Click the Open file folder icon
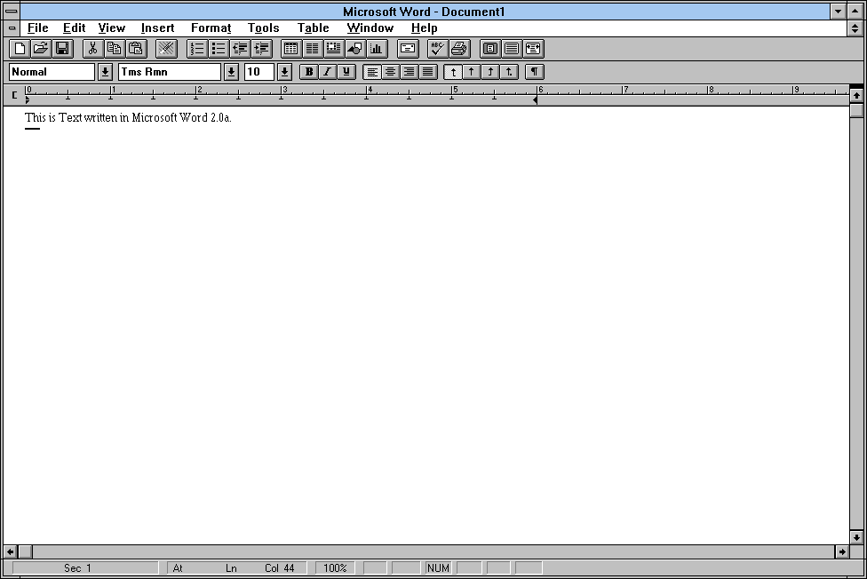 coord(41,49)
